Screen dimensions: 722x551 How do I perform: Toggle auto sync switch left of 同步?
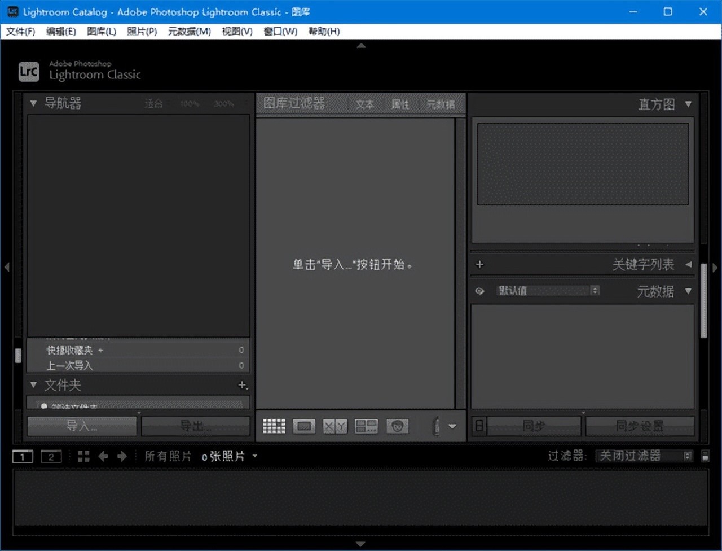click(479, 426)
